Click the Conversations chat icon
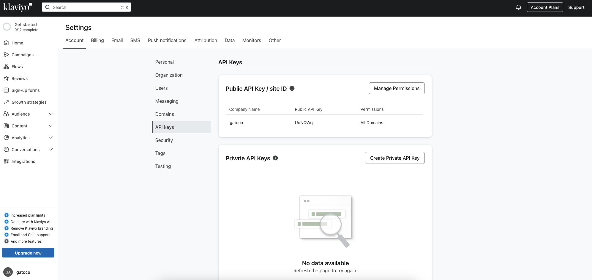592x280 pixels. [x=6, y=150]
